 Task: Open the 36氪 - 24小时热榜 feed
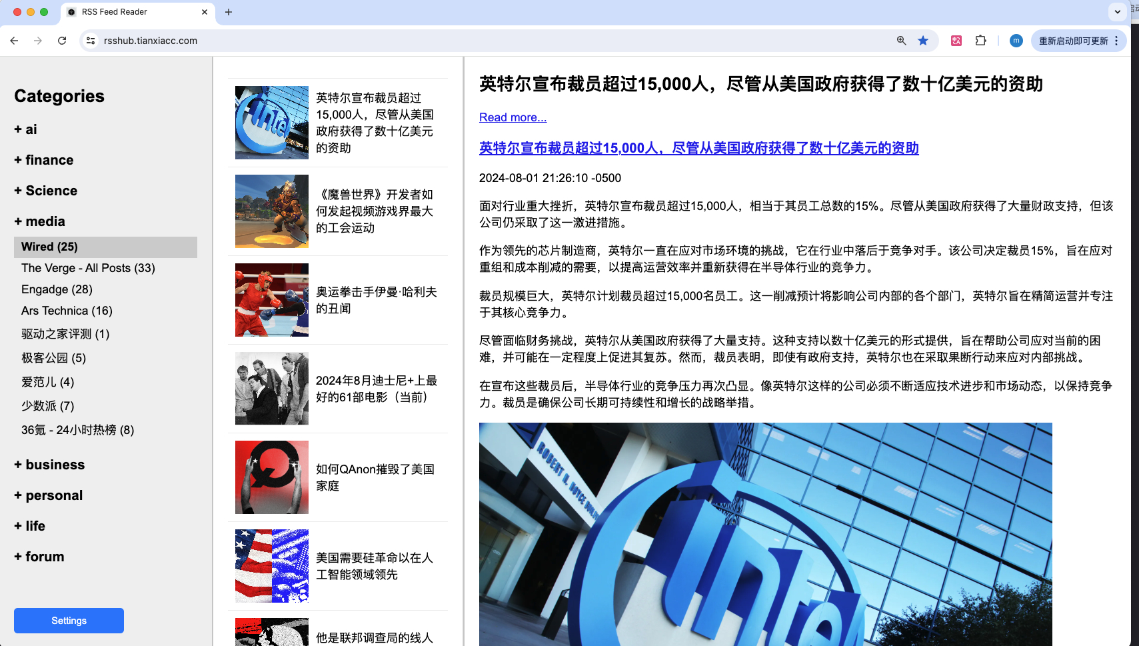coord(77,430)
